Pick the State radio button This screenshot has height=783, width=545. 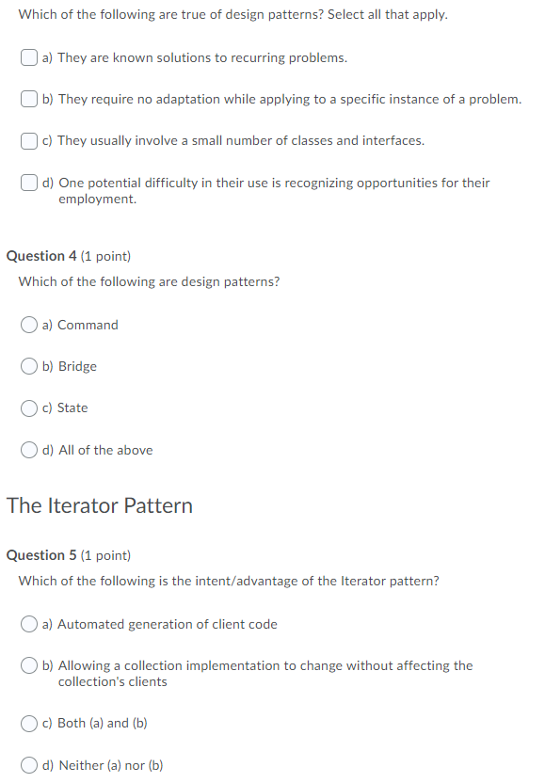[29, 408]
